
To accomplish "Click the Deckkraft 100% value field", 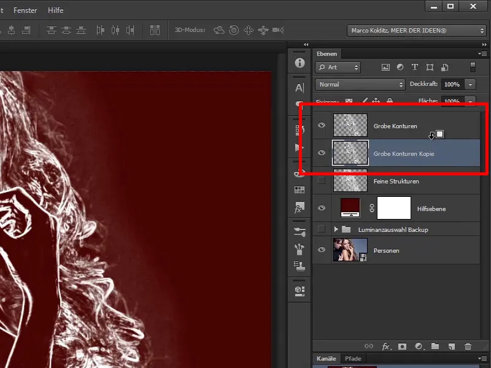I will click(452, 85).
